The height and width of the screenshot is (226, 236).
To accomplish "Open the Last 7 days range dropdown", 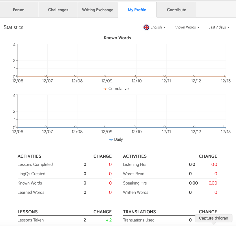I will [219, 27].
